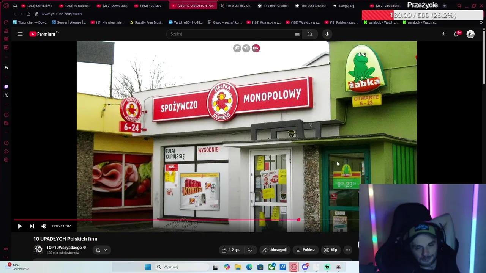This screenshot has width=486, height=273.
Task: Open the YouTube hamburger guide menu
Action: pyautogui.click(x=20, y=34)
